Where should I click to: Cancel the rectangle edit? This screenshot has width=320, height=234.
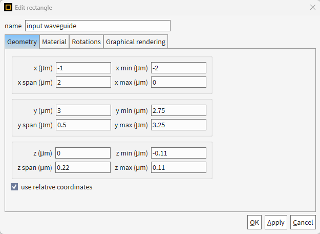(x=303, y=222)
